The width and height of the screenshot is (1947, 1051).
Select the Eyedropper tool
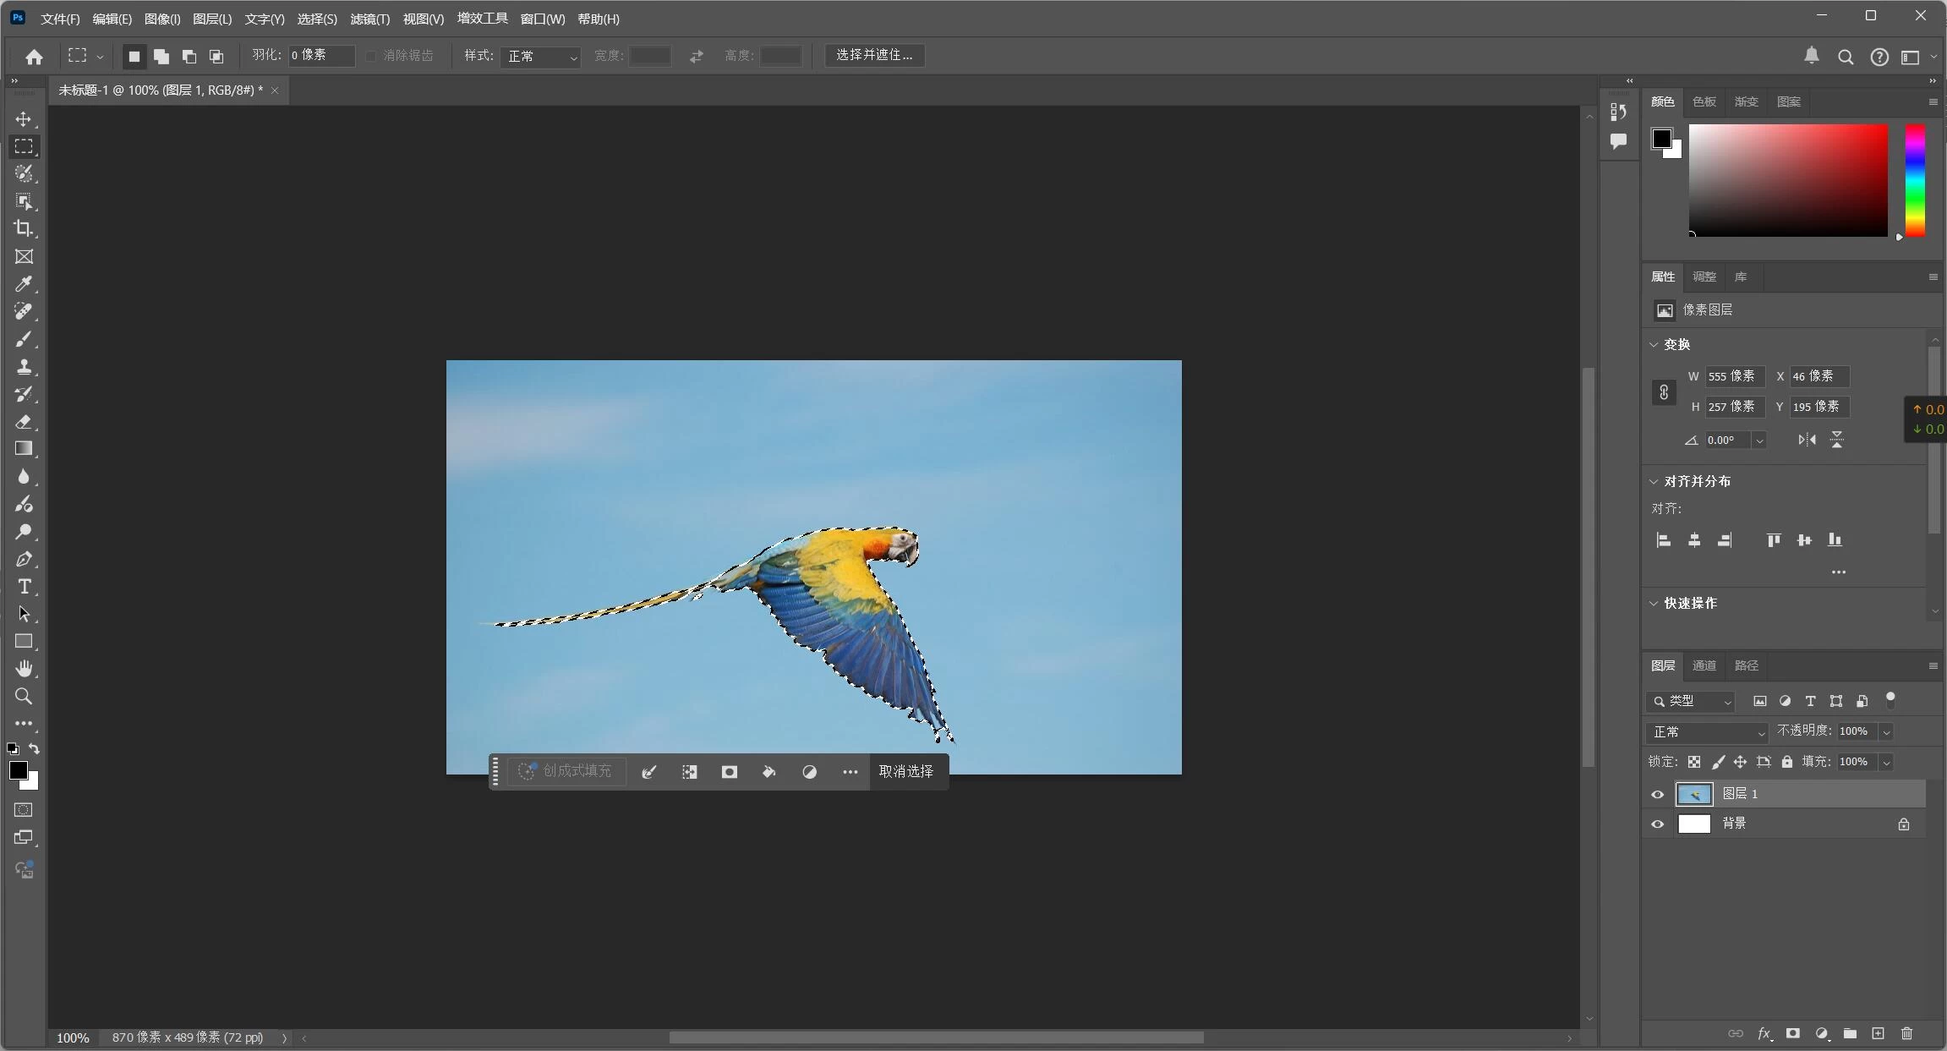24,285
